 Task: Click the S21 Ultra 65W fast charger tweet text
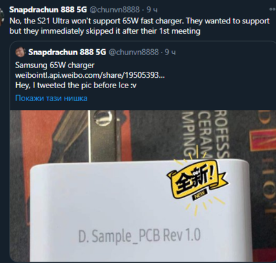pos(139,21)
